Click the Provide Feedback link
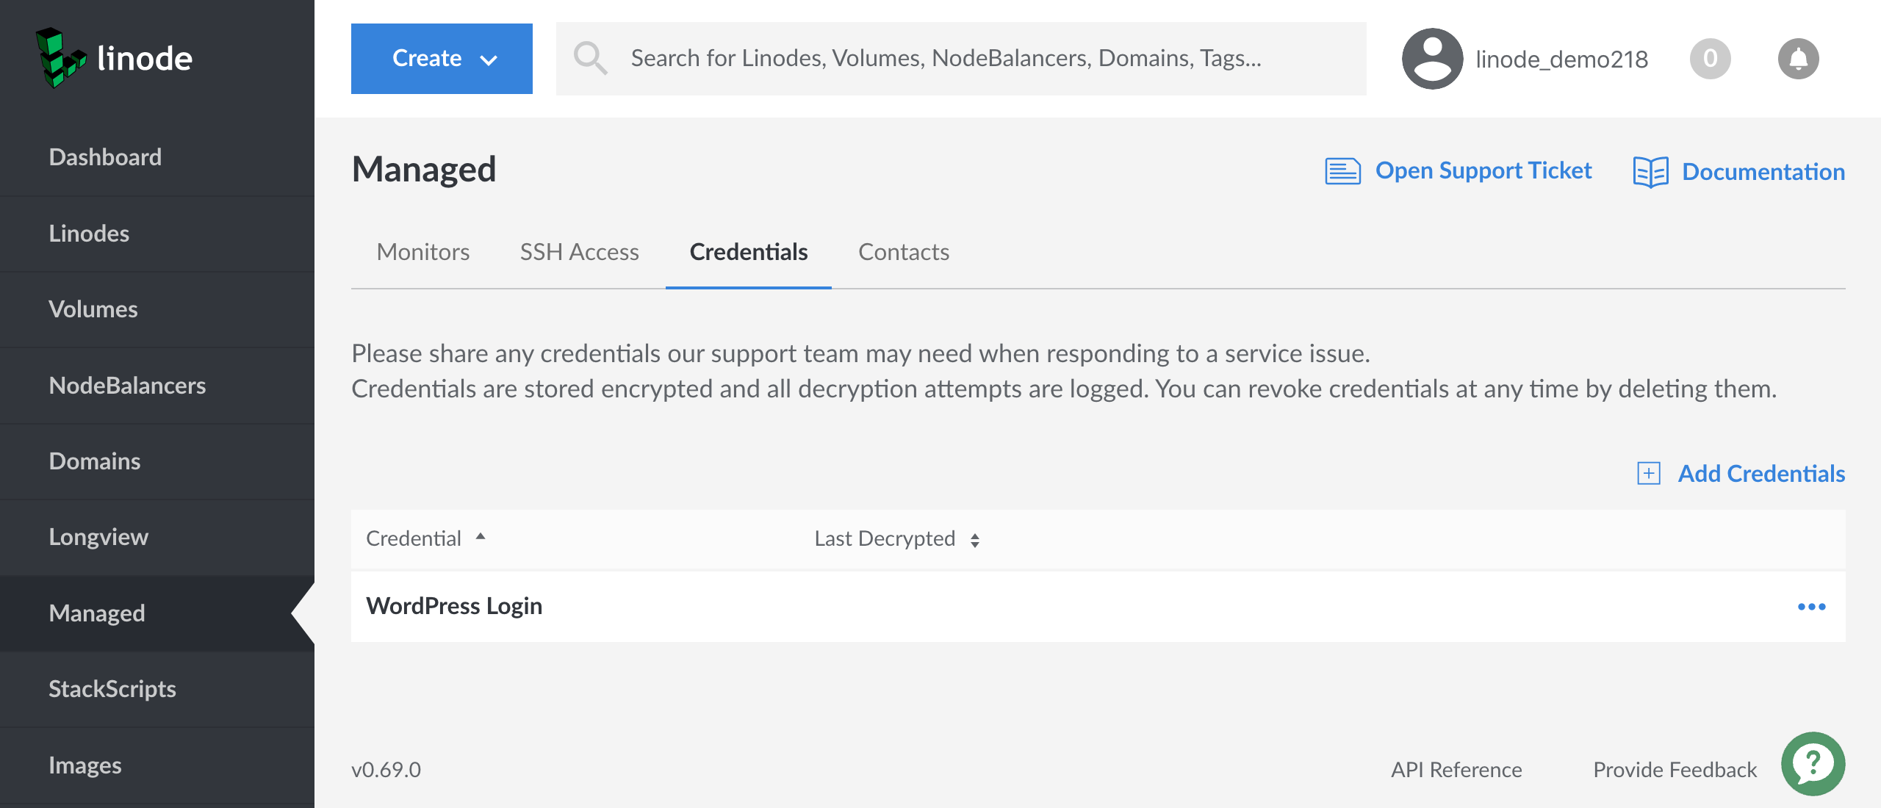Image resolution: width=1881 pixels, height=808 pixels. [1675, 770]
